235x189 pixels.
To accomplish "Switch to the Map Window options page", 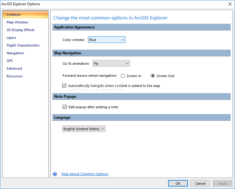I will click(17, 22).
